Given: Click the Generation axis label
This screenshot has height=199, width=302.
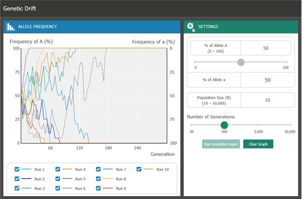Looking at the screenshot, I should coord(163,154).
